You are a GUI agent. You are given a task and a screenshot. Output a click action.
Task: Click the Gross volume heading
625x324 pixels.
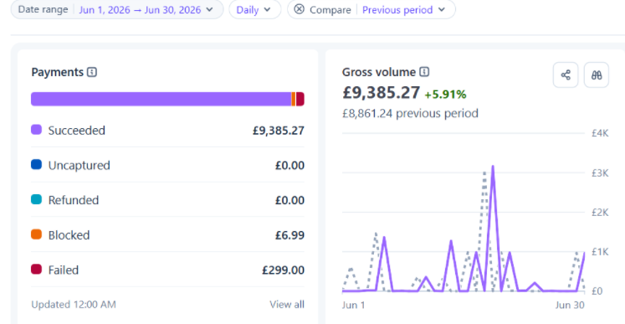pyautogui.click(x=379, y=72)
